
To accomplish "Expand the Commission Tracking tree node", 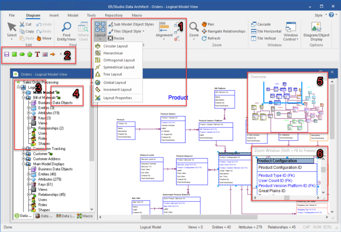I will point(23,149).
